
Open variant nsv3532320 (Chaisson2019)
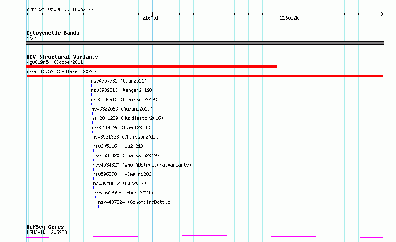pos(126,155)
